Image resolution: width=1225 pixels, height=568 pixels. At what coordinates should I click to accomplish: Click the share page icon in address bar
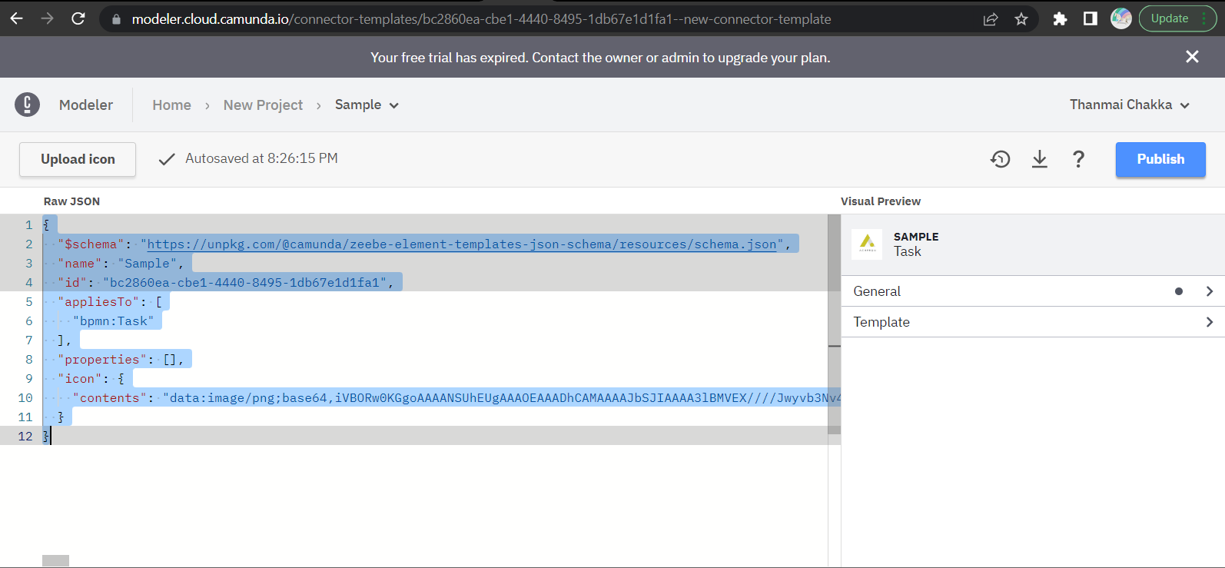point(991,19)
